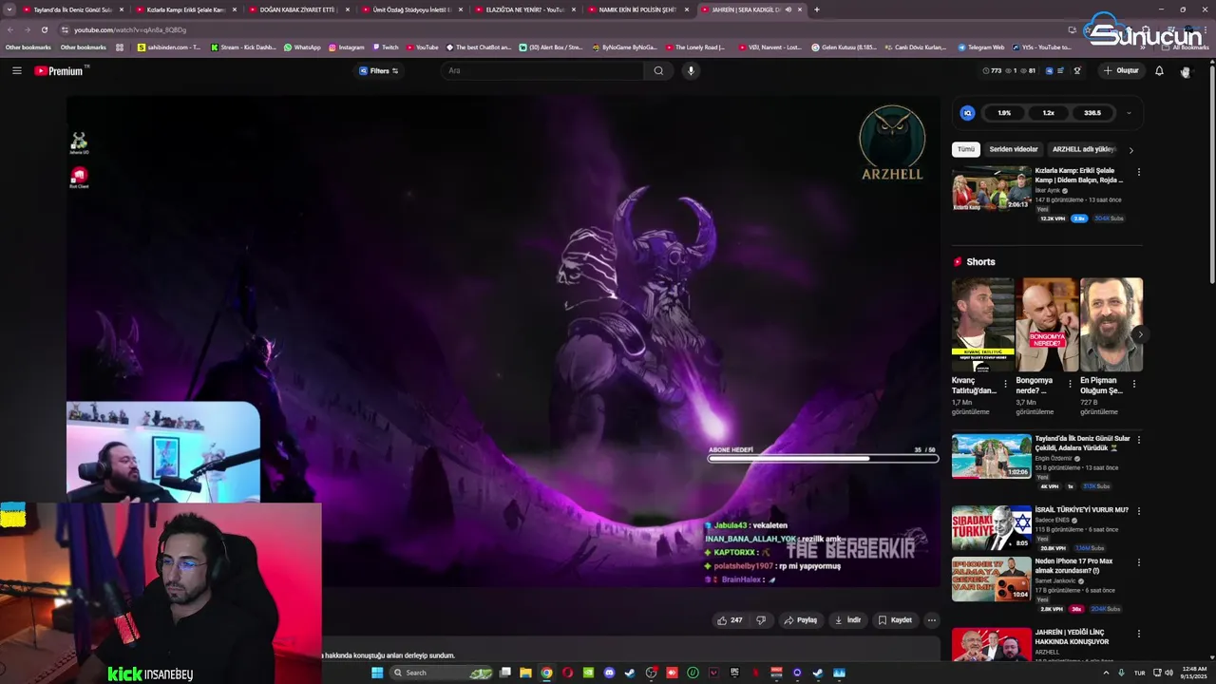Select the 'ARZHELL adlı yükley...' chip
This screenshot has height=684, width=1216.
pyautogui.click(x=1084, y=149)
